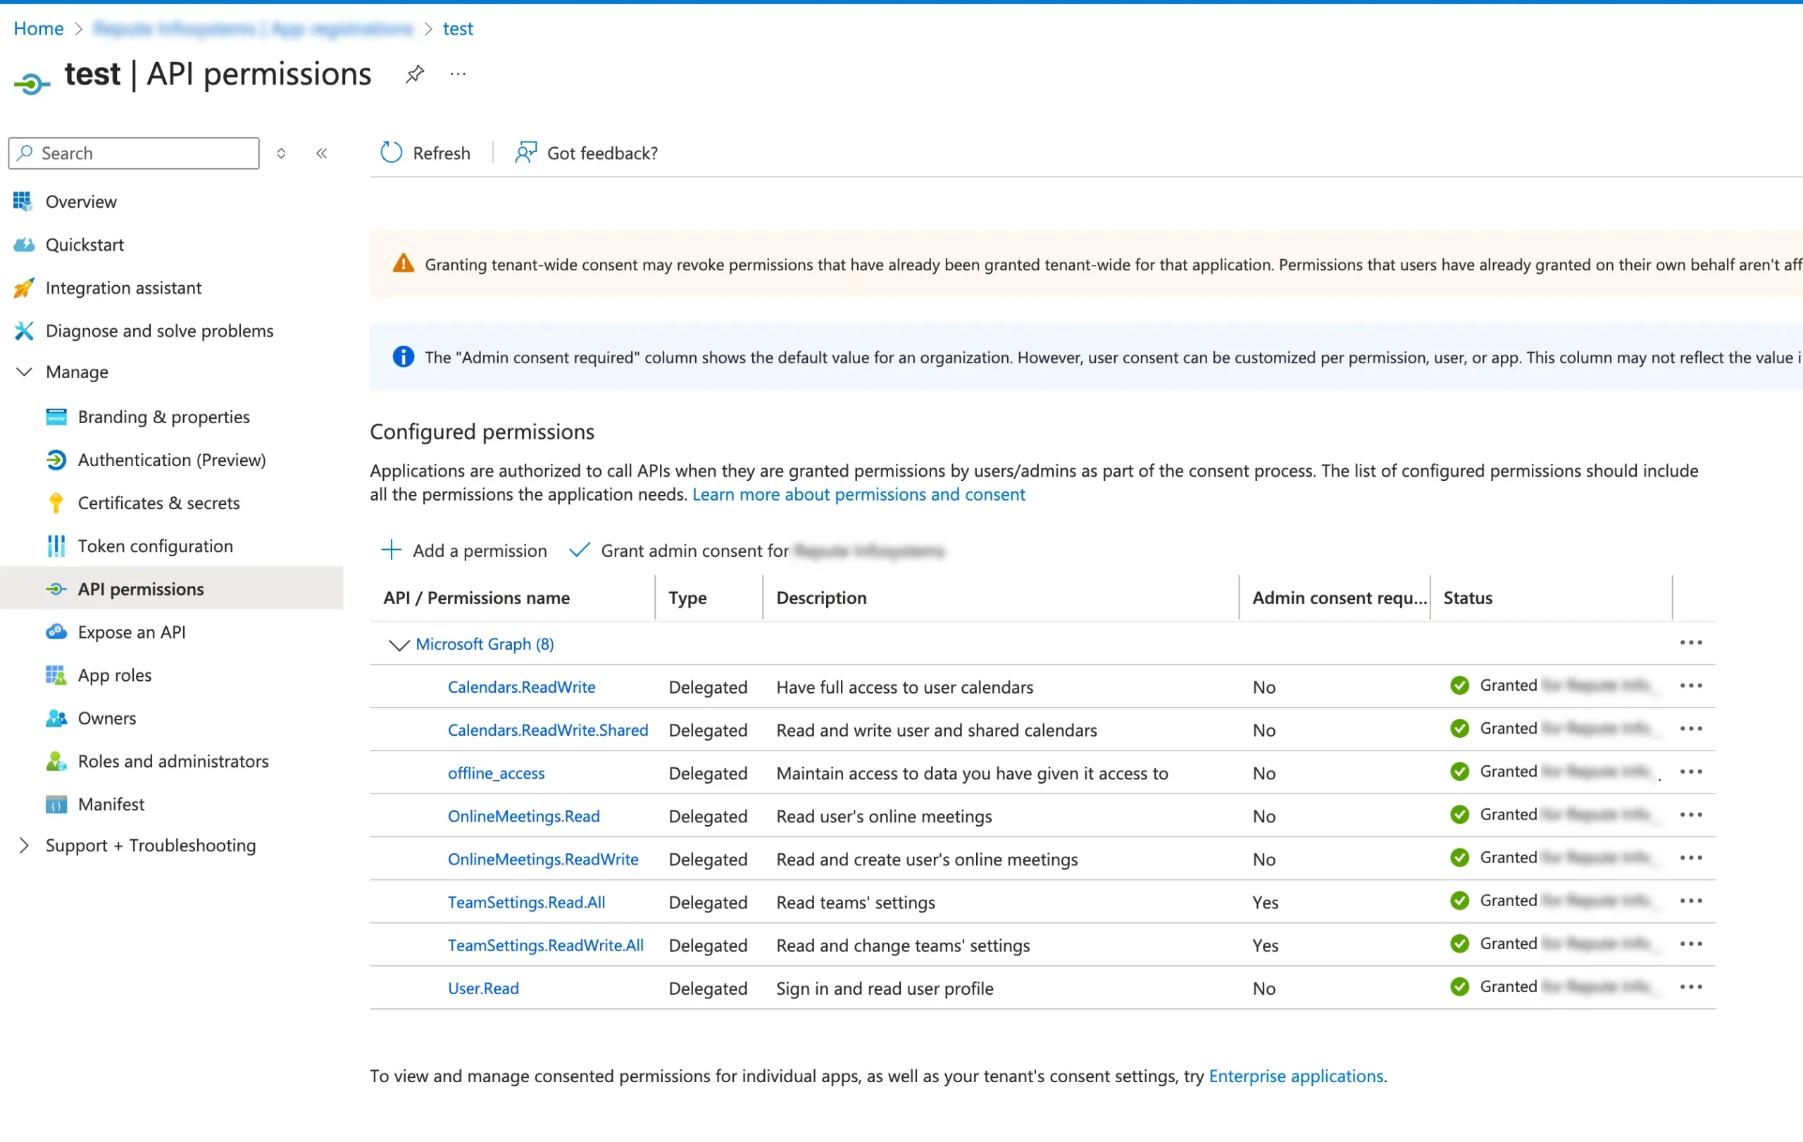Sort by API / Permissions name column header
Viewport: 1803px width, 1142px height.
pos(476,598)
